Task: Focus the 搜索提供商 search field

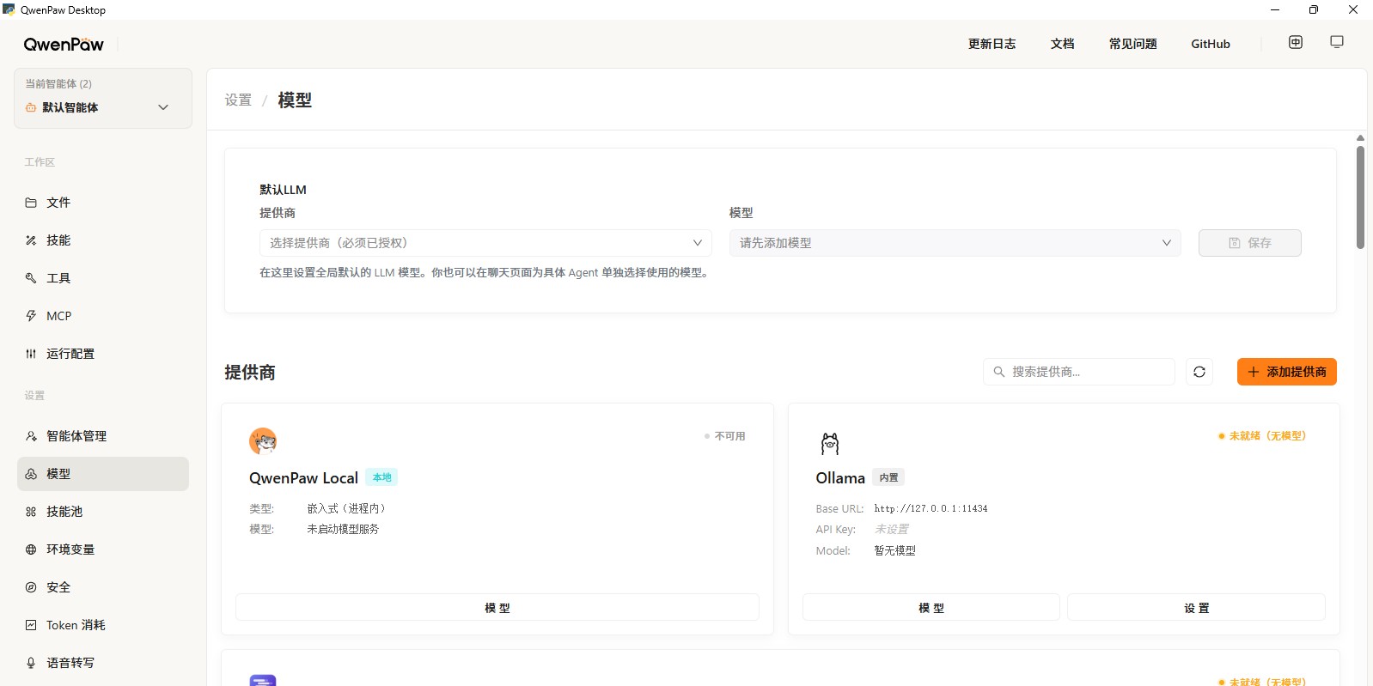Action: coord(1079,372)
